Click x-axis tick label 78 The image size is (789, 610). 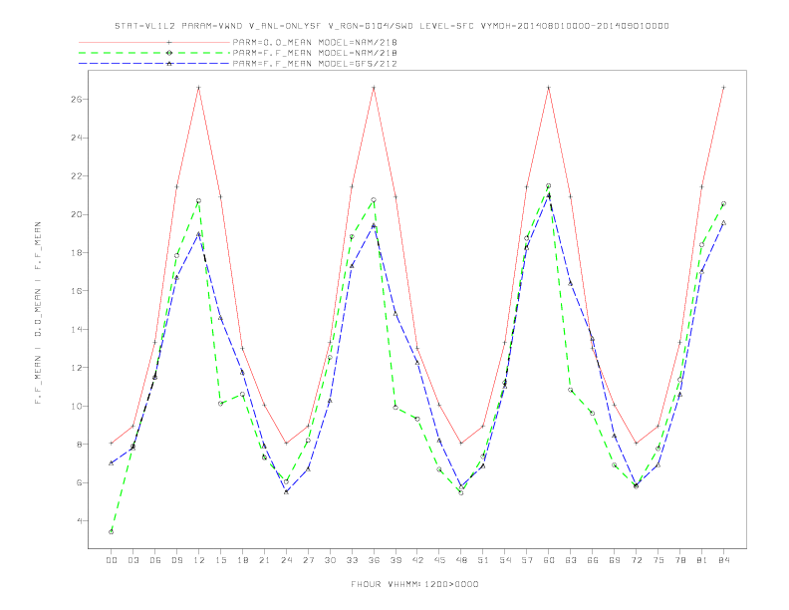coord(679,560)
